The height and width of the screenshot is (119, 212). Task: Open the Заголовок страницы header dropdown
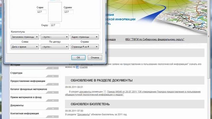[x=25, y=37]
